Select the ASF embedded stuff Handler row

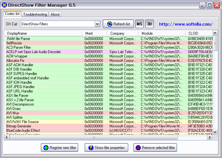coord(108,78)
